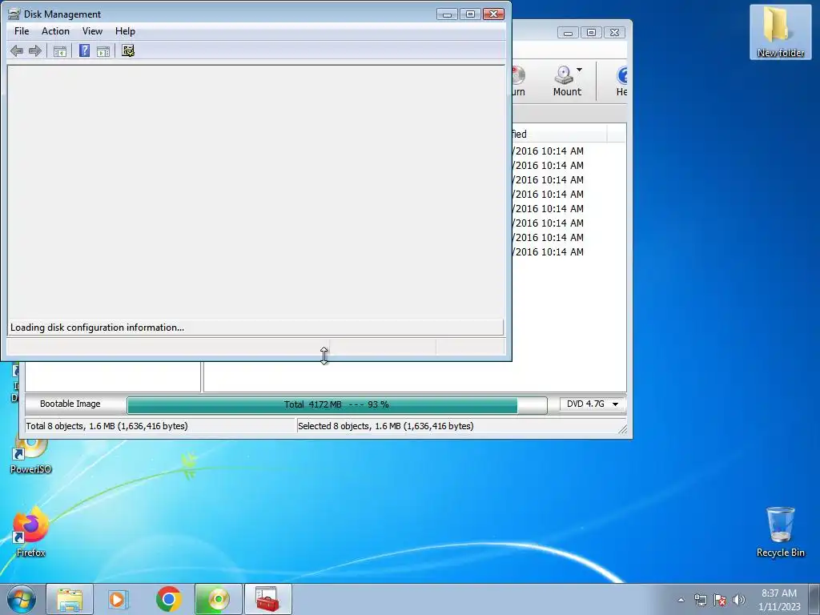Switch to PowerISO in the taskbar
Image resolution: width=820 pixels, height=615 pixels.
tap(219, 599)
